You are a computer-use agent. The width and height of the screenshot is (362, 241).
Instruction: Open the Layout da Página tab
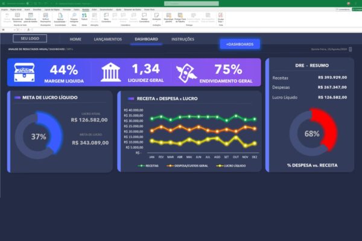[x=52, y=10]
